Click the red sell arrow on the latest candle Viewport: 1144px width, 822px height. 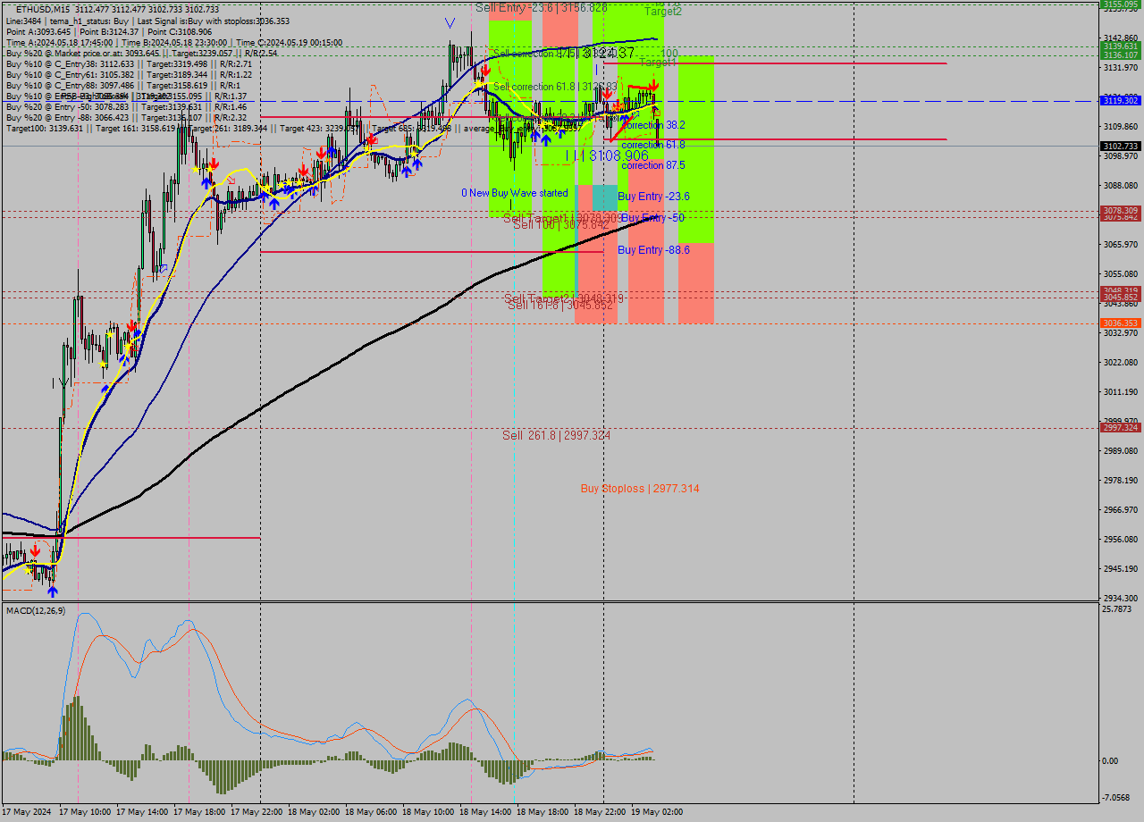coord(653,87)
